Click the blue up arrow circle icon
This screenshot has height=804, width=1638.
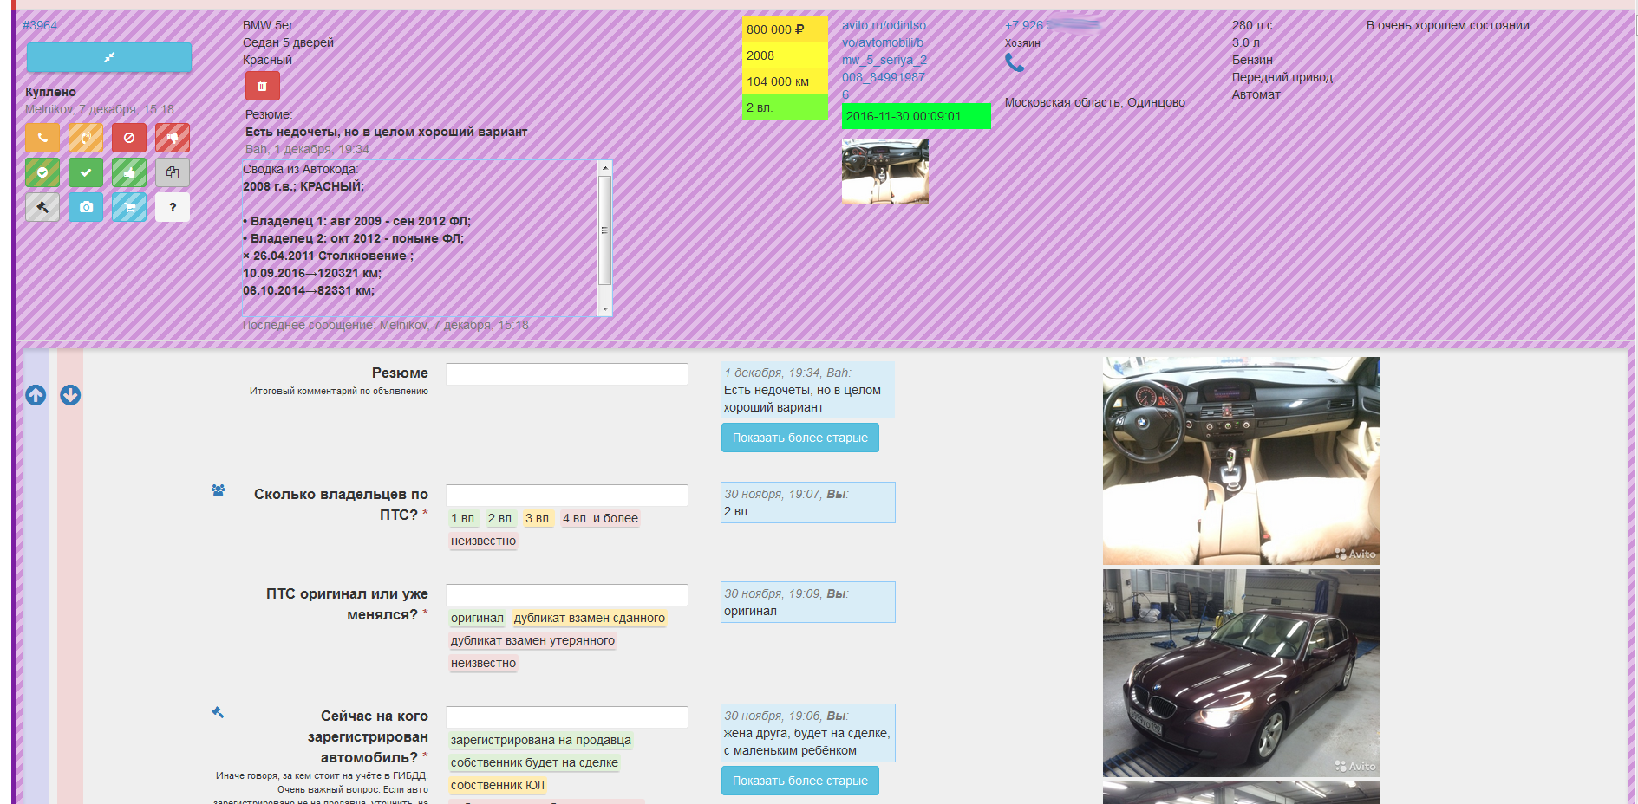coord(36,395)
